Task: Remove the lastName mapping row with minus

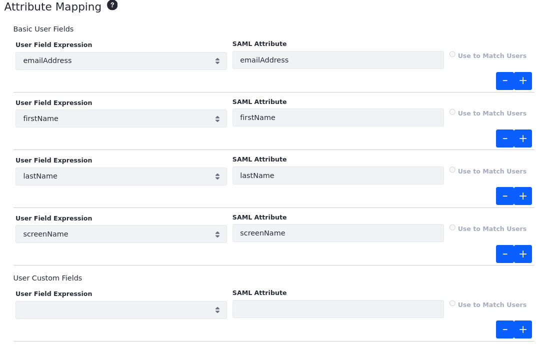Action: 505,196
